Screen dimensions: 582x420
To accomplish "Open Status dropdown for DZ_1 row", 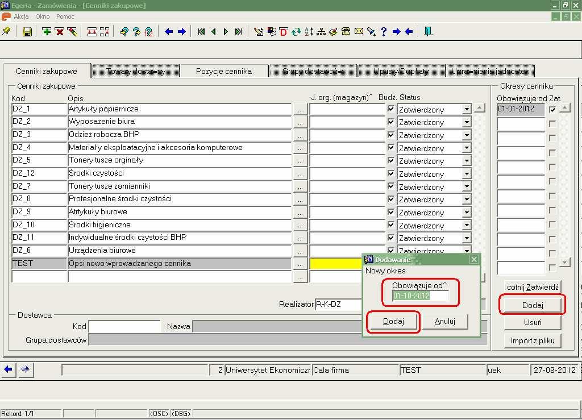I will point(467,110).
